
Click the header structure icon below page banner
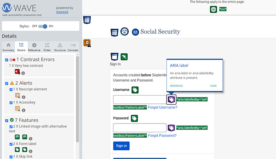(x=87, y=20)
